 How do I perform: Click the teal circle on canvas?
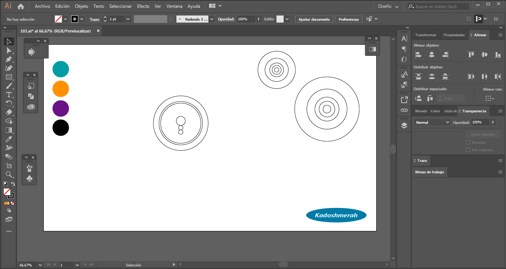point(61,69)
